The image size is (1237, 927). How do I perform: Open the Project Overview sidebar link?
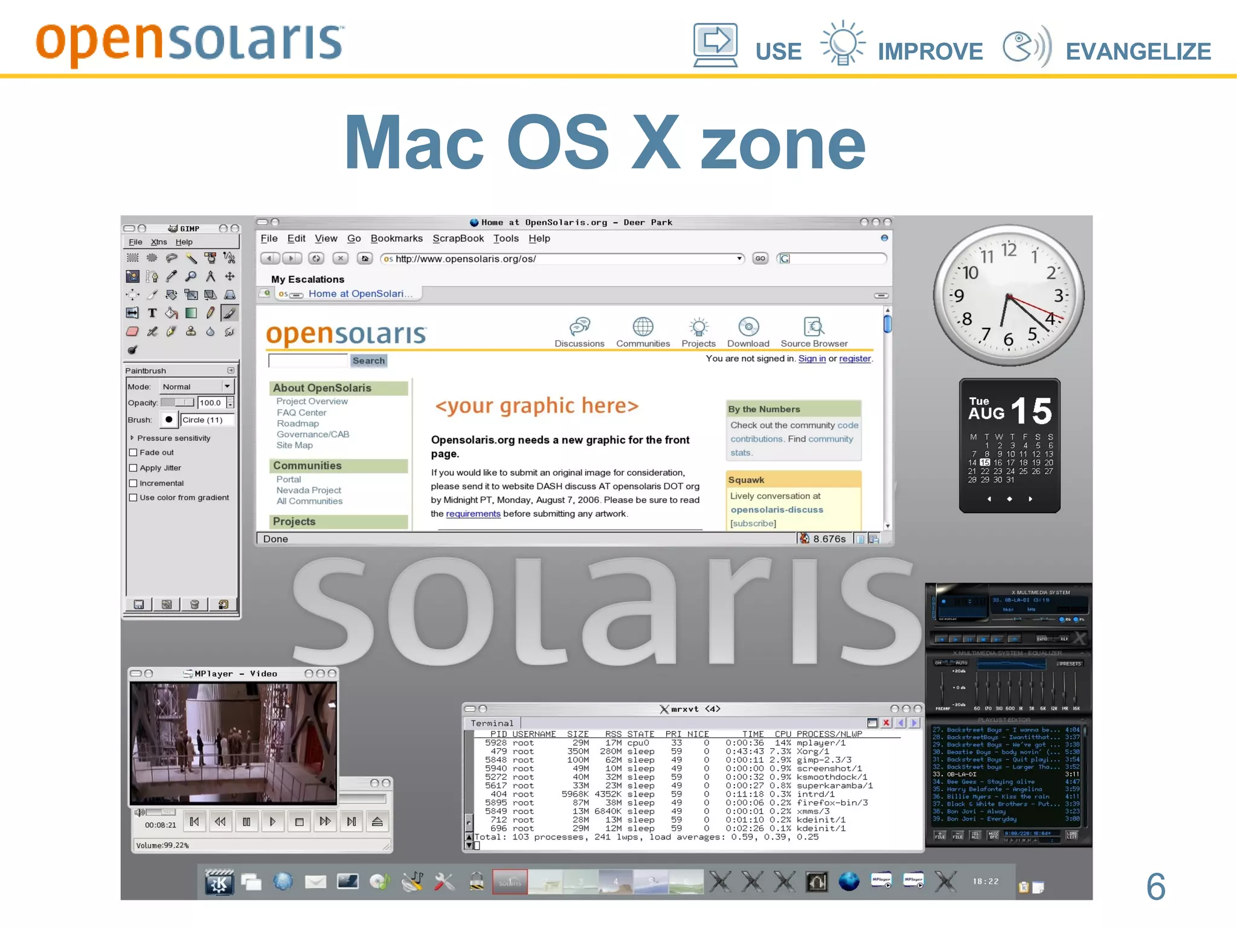click(x=312, y=402)
